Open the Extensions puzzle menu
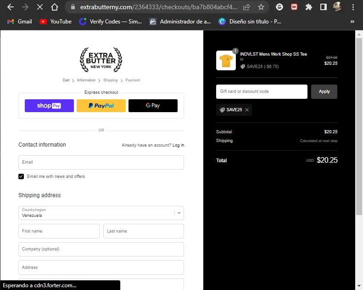The image size is (363, 290). coord(308,7)
